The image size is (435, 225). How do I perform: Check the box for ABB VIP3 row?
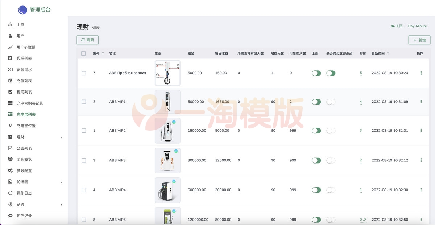pos(84,160)
